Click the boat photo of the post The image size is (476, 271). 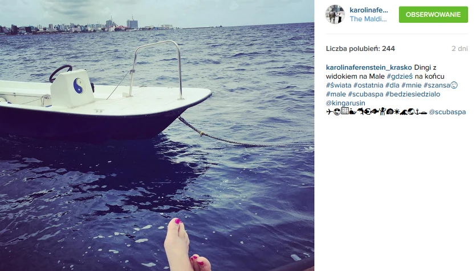157,136
